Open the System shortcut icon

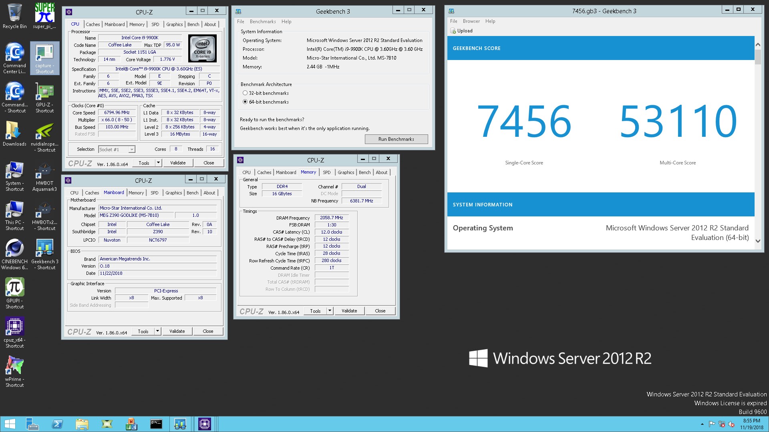(15, 176)
